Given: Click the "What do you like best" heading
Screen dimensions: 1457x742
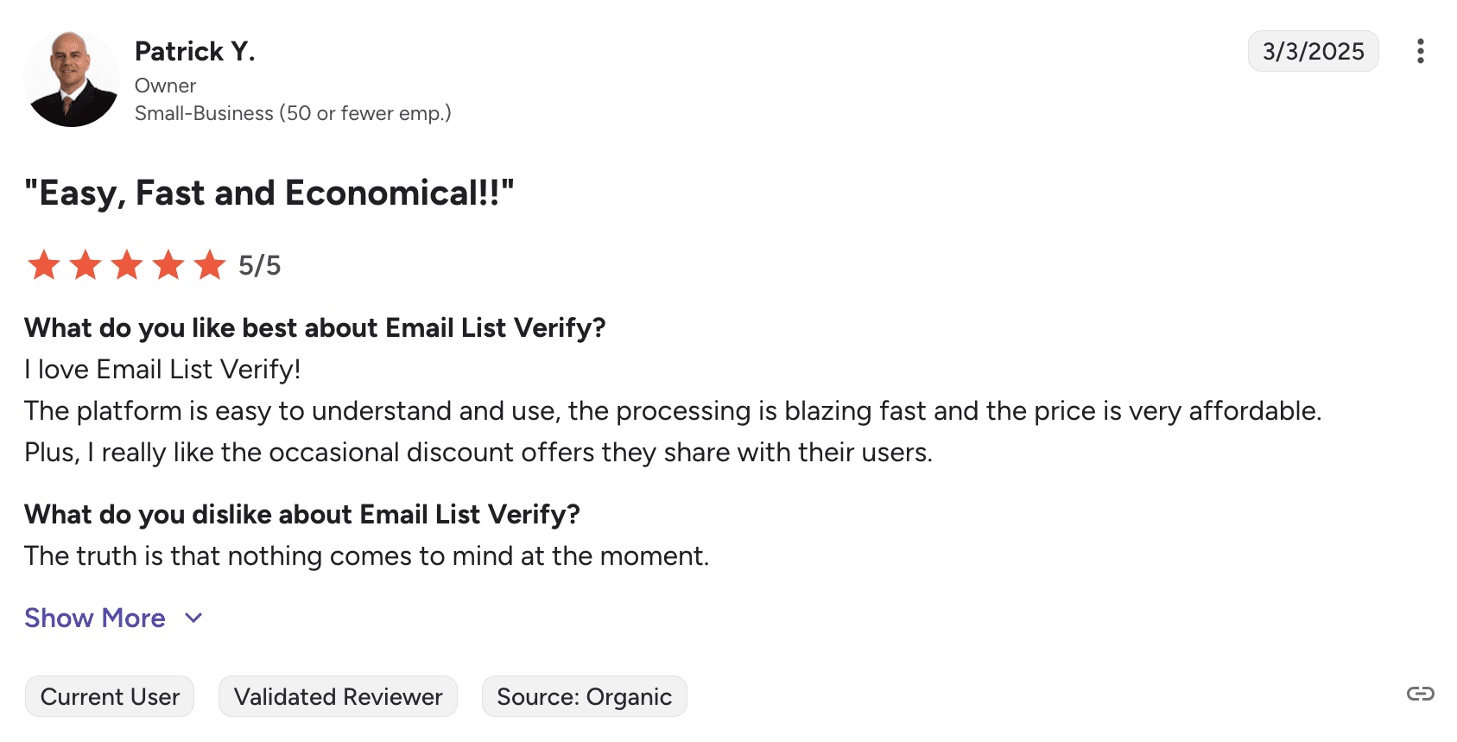Looking at the screenshot, I should 314,328.
